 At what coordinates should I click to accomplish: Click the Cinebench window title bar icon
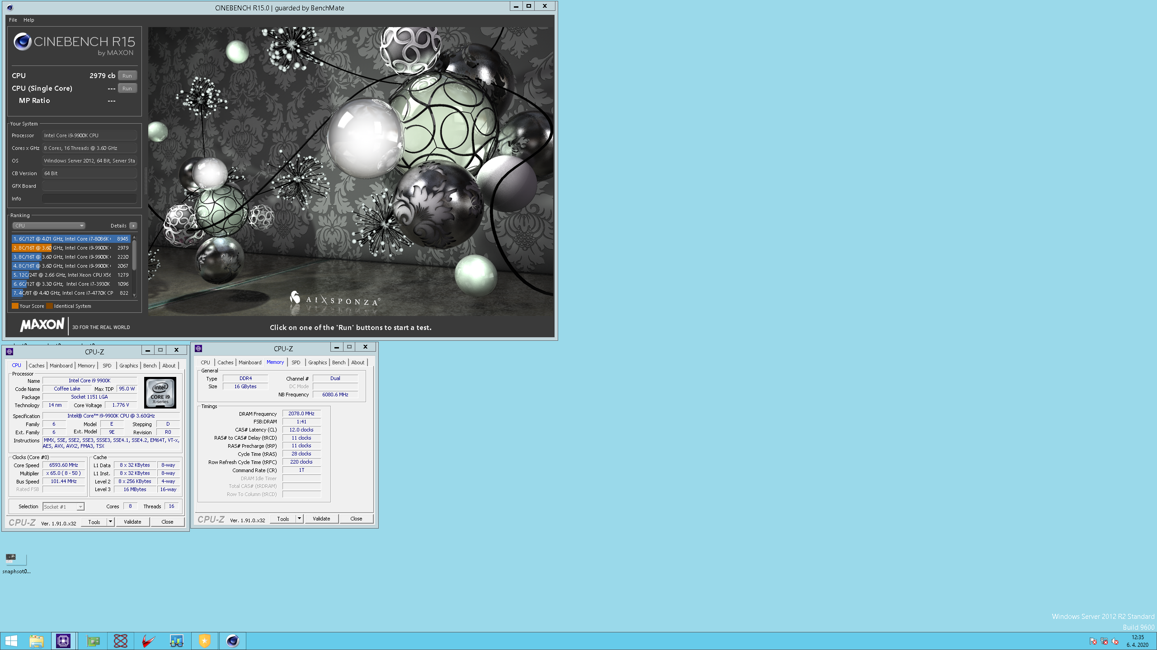pyautogui.click(x=10, y=8)
